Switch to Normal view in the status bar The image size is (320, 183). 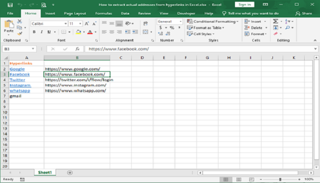(226, 179)
